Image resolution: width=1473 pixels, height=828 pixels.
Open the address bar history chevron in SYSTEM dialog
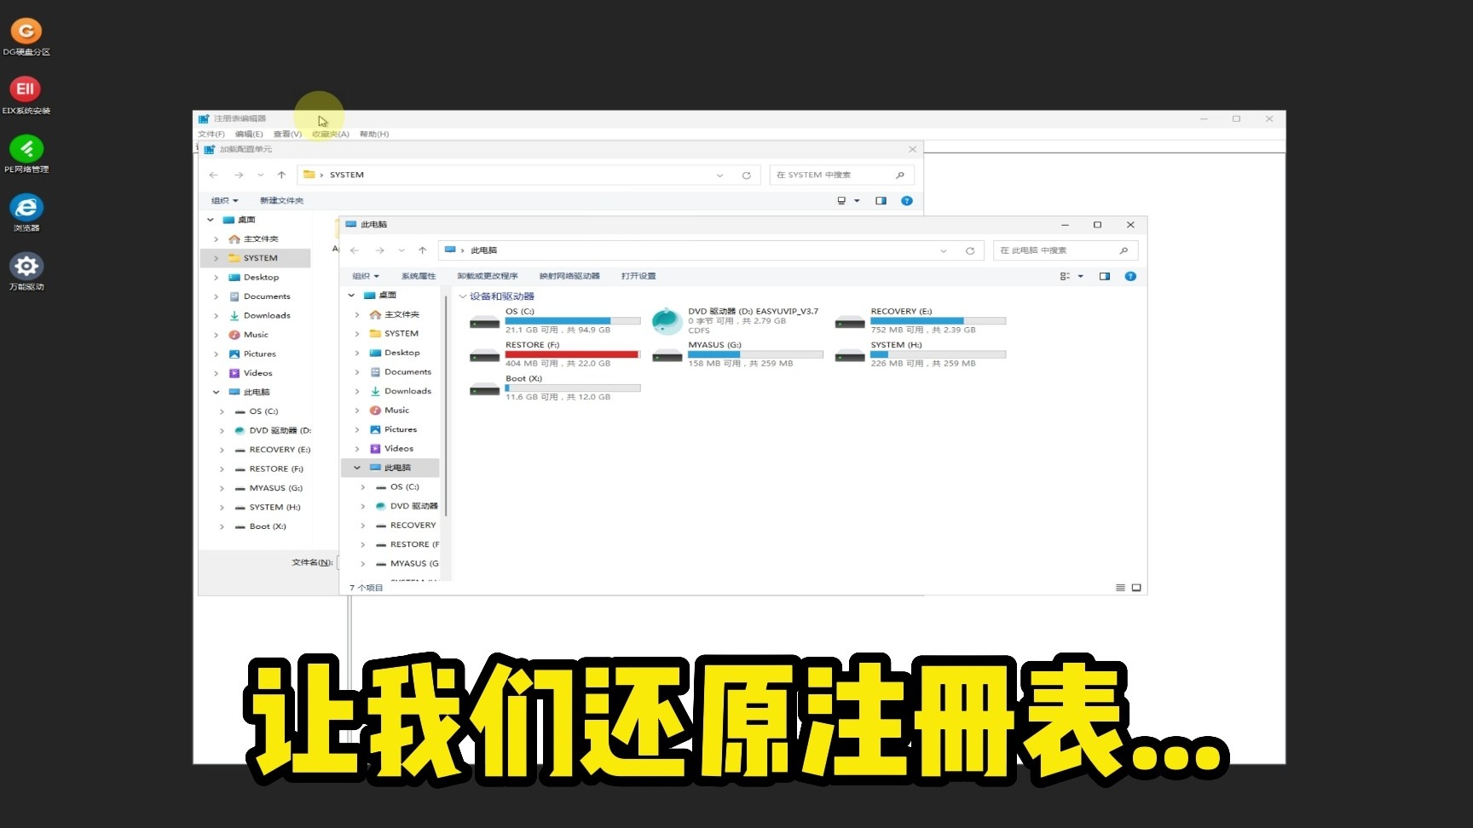(720, 175)
